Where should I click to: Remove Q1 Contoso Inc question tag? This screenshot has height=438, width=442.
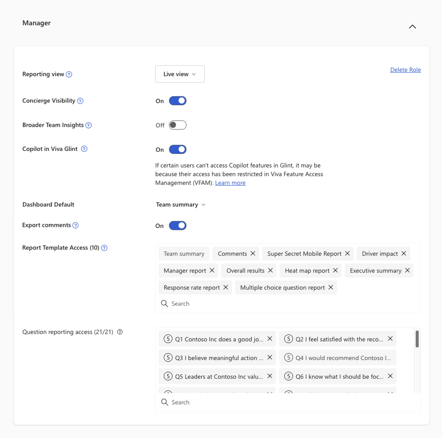270,338
